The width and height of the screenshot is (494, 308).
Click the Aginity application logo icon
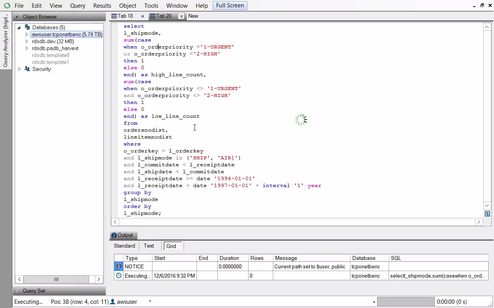[7, 6]
